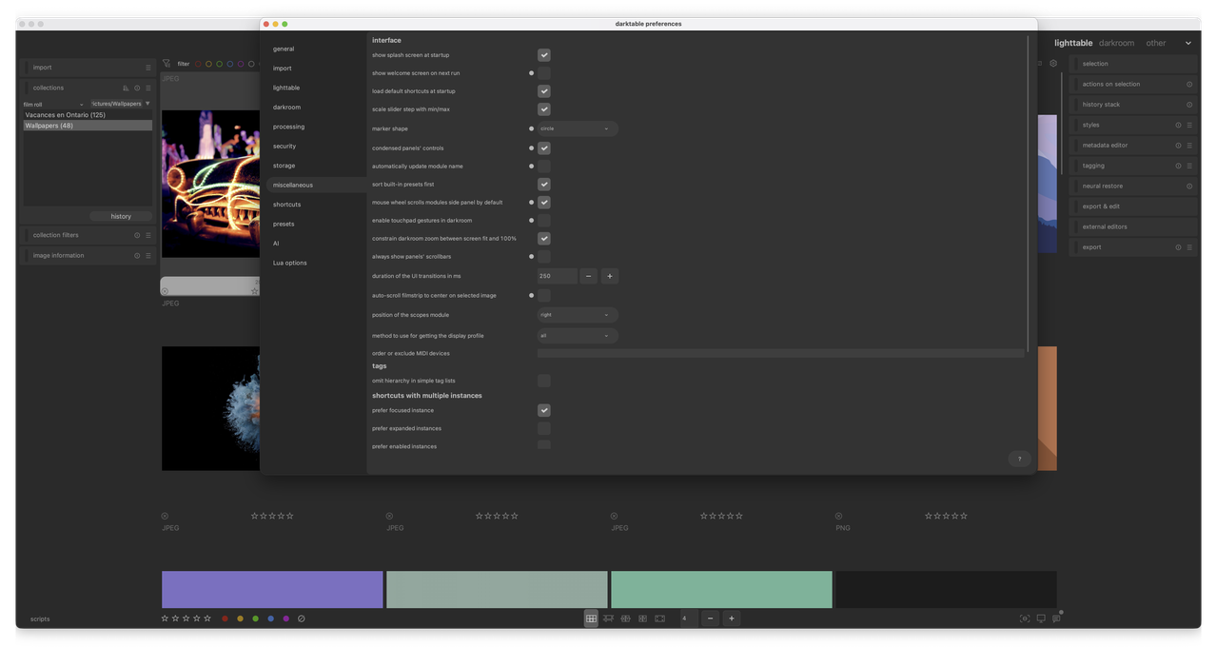The image size is (1217, 648).
Task: Select the zoomable lighttable layout icon
Action: coord(608,619)
